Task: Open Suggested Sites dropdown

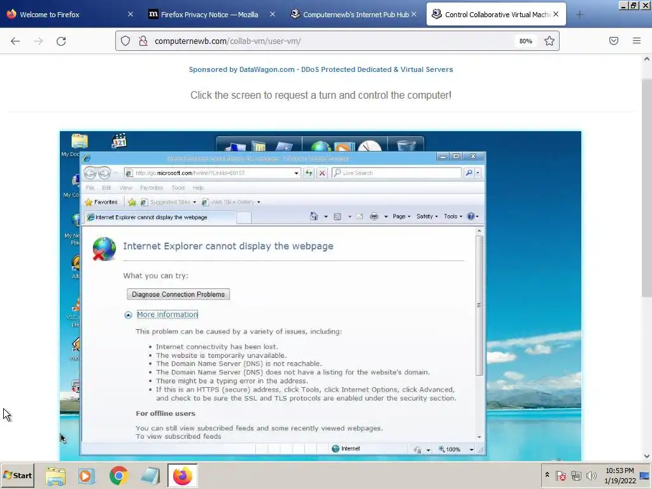Action: (x=168, y=202)
